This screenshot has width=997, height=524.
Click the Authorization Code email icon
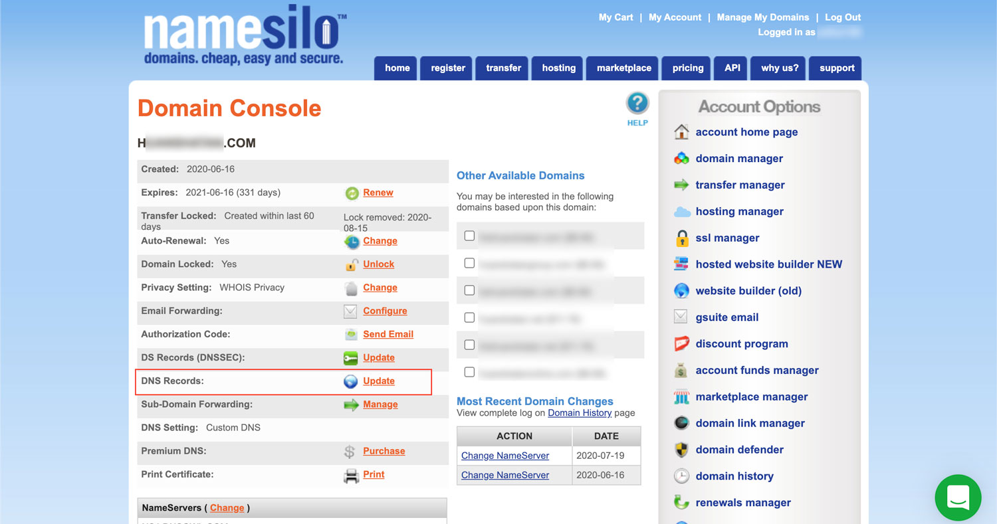[x=351, y=335]
